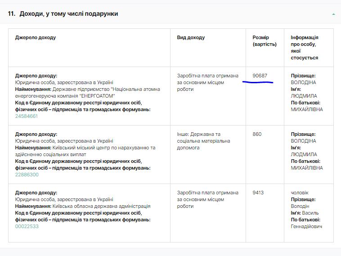Click the section title "Доходи, у тому числі подарунки"
Screen dimensions: 341x256
68,14
